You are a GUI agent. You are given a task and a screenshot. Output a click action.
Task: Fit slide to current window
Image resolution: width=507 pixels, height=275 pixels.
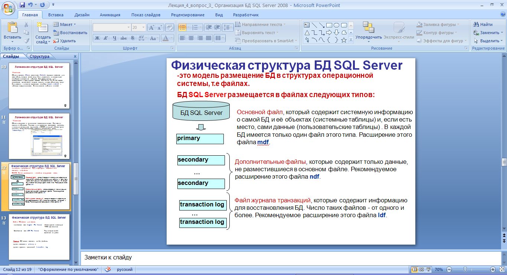(502, 269)
